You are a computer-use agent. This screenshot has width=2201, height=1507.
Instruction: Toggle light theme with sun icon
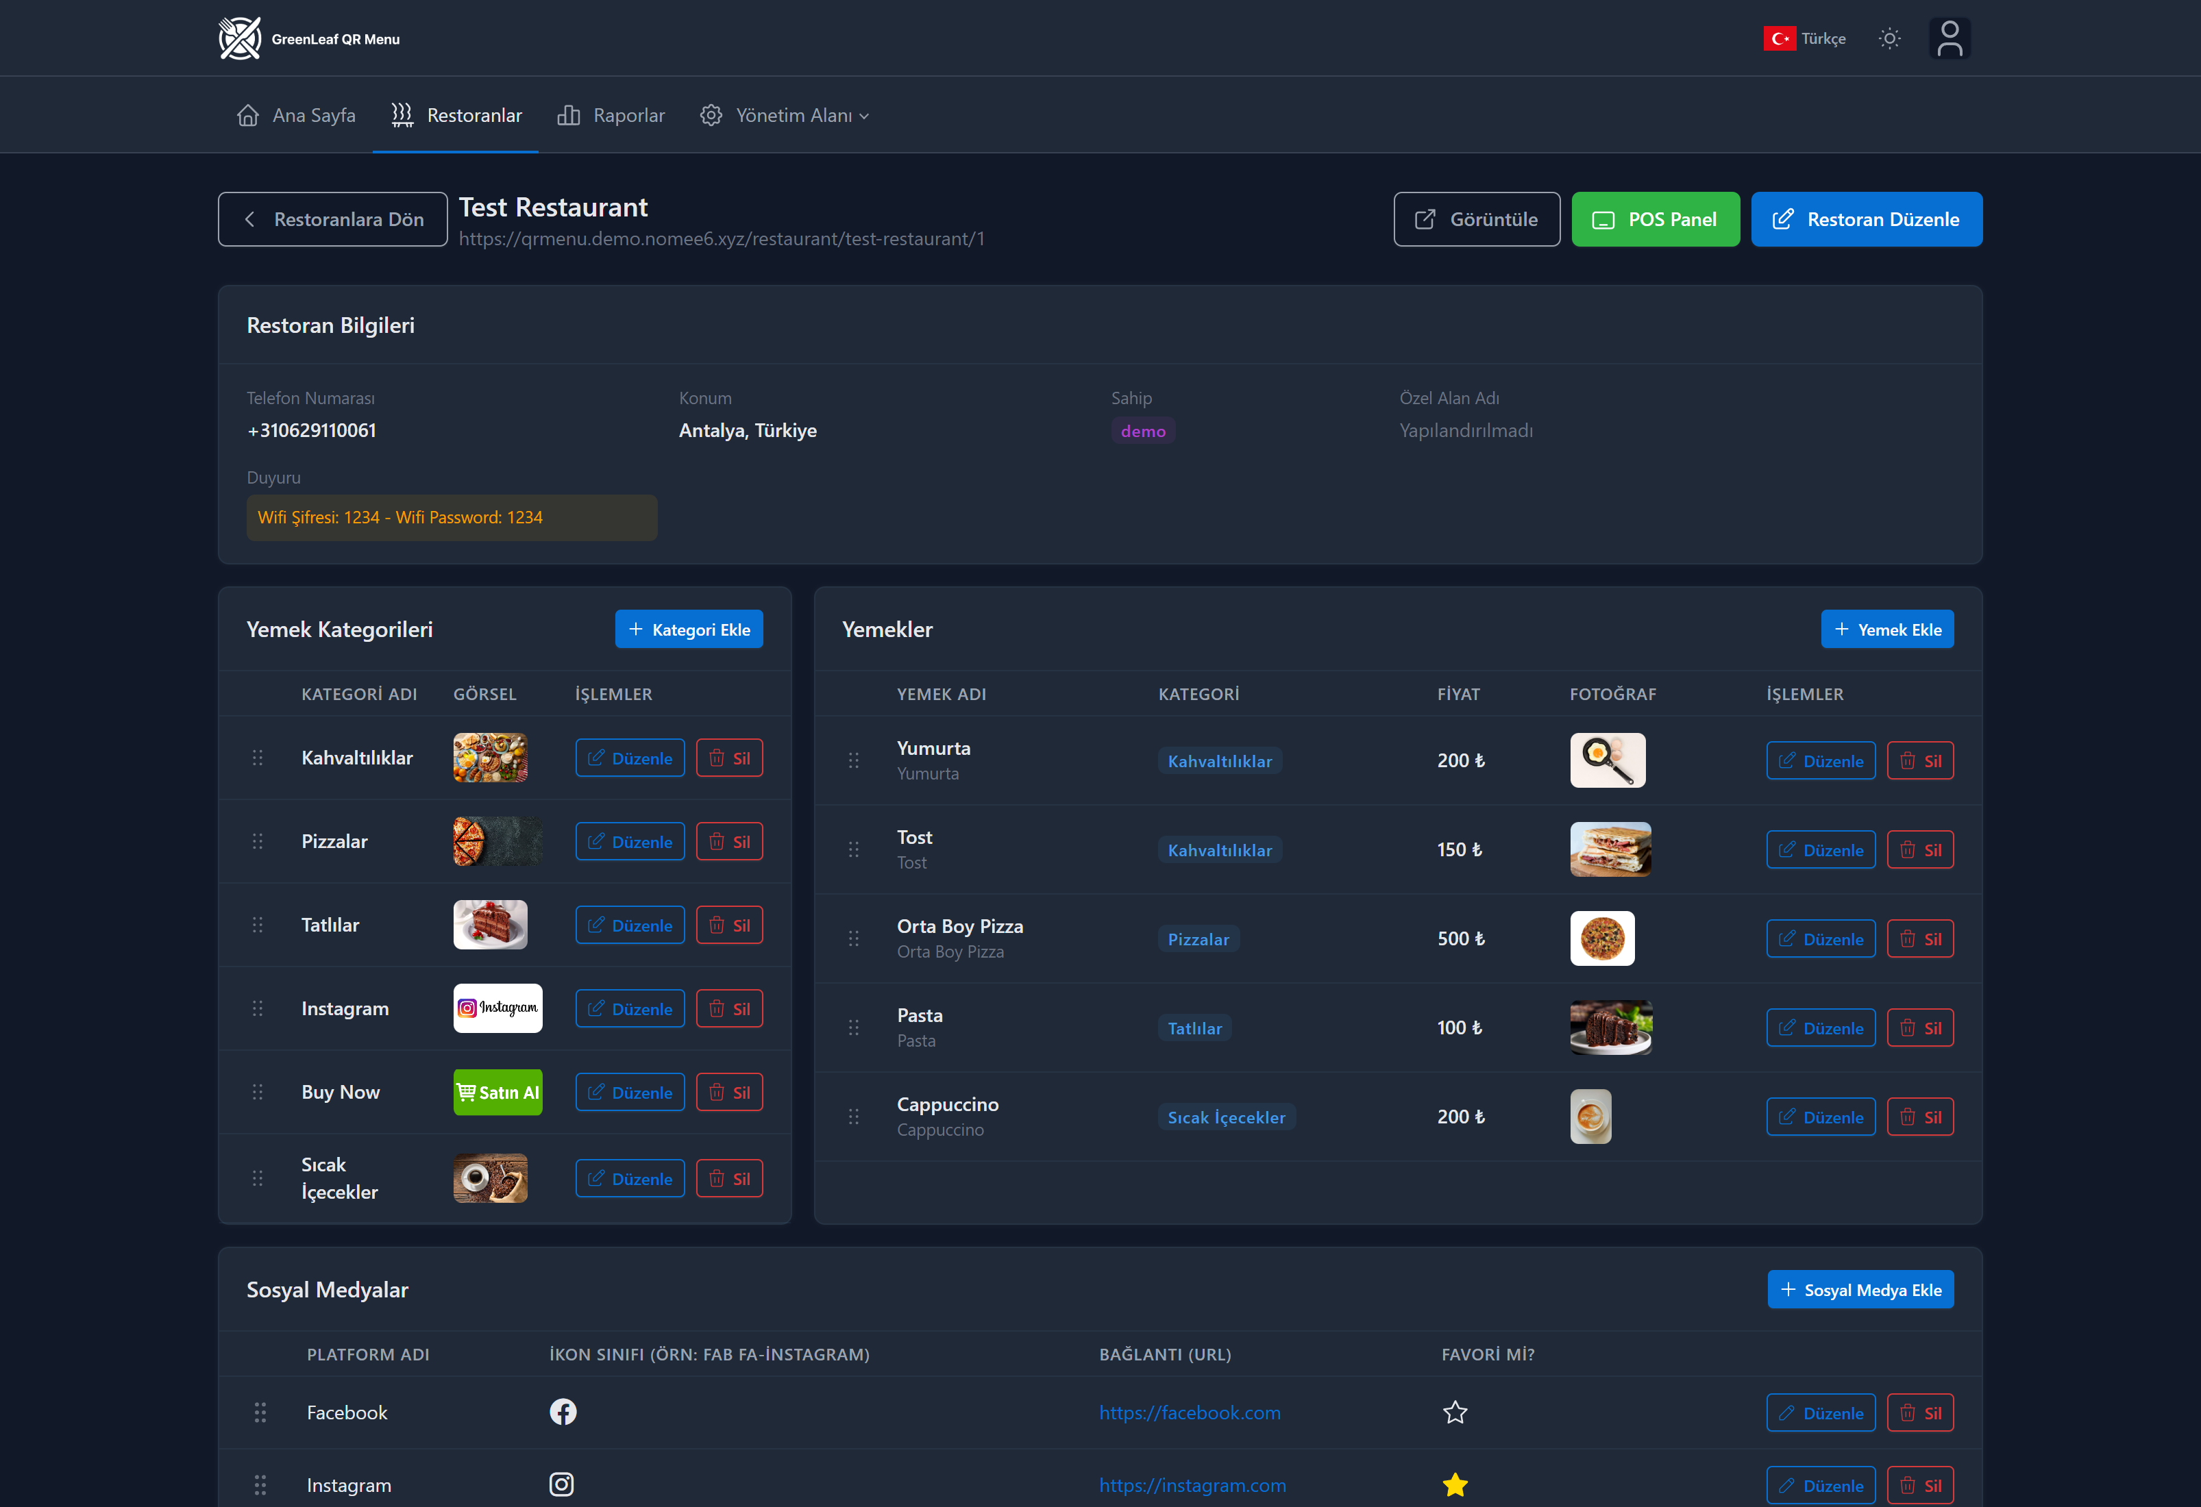(x=1889, y=39)
